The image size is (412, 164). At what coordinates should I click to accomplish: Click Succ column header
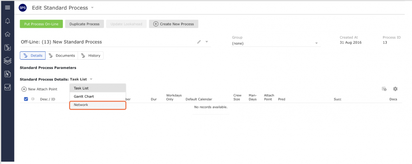pyautogui.click(x=337, y=100)
